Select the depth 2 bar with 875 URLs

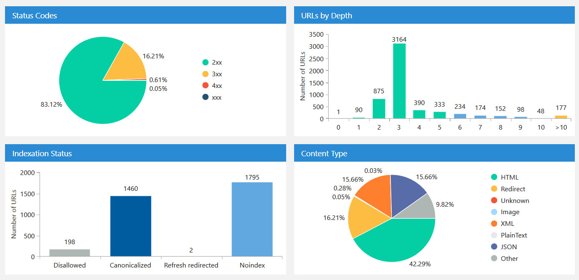(x=379, y=109)
